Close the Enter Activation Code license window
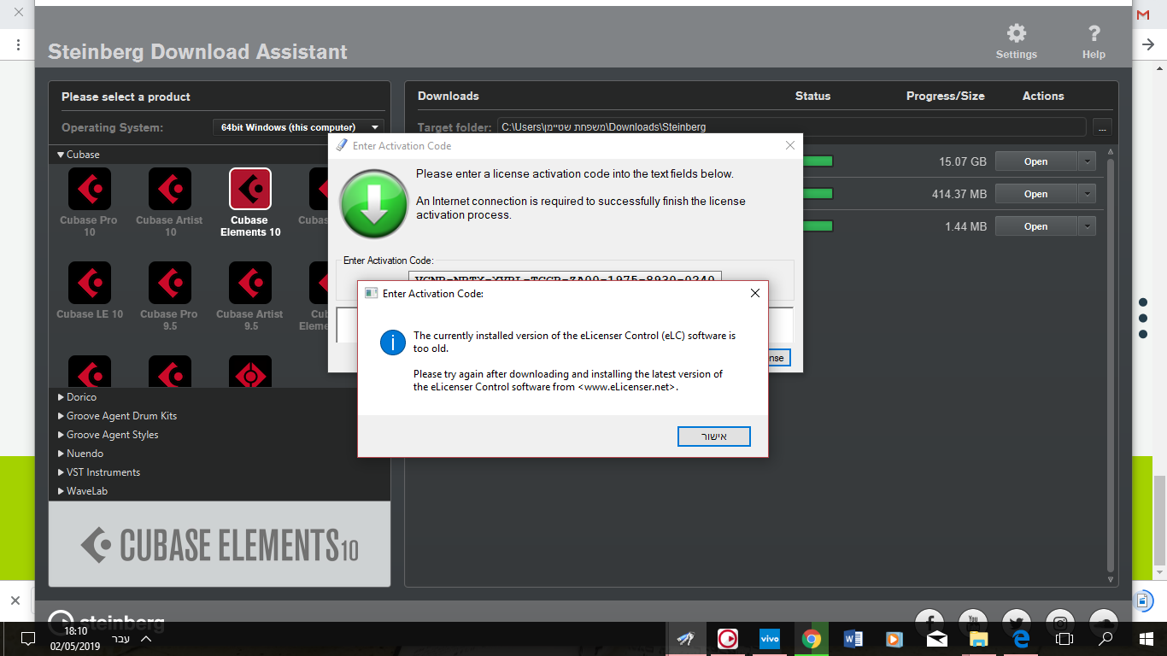This screenshot has width=1167, height=656. 790,145
